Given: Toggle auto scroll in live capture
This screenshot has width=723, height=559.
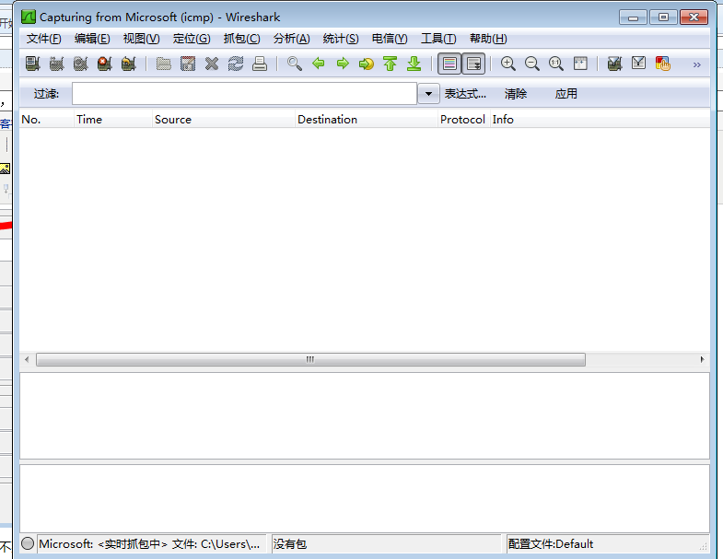Looking at the screenshot, I should click(x=473, y=64).
